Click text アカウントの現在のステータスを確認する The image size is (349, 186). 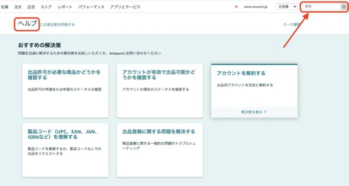coord(156,90)
